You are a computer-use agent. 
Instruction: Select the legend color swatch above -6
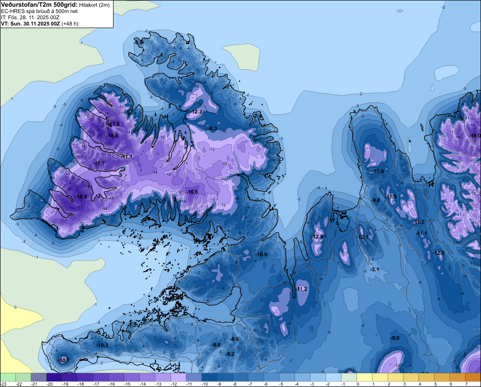[x=271, y=377]
